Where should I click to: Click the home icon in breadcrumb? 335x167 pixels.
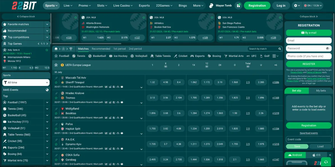(x=56, y=49)
